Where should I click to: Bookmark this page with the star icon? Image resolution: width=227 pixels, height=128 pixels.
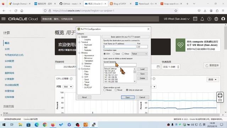[176, 11]
